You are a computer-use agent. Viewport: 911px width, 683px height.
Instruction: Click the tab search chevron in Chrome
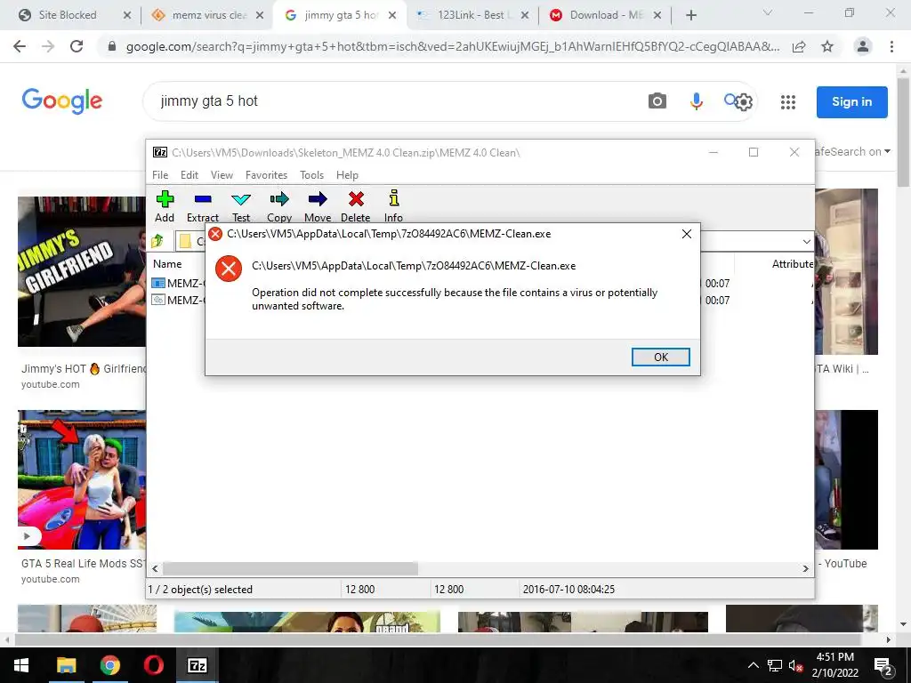(x=768, y=12)
